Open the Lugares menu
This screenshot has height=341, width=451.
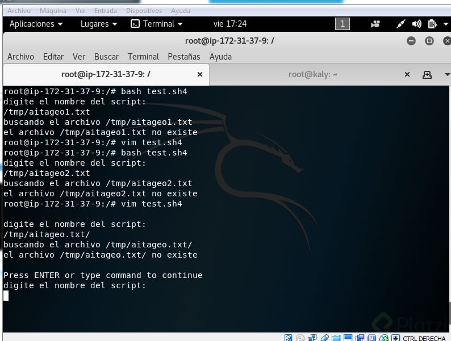pos(99,24)
